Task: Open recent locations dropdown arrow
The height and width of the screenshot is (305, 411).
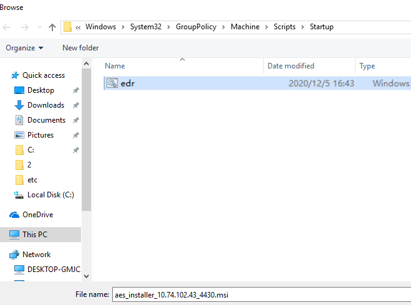Action: pyautogui.click(x=39, y=27)
